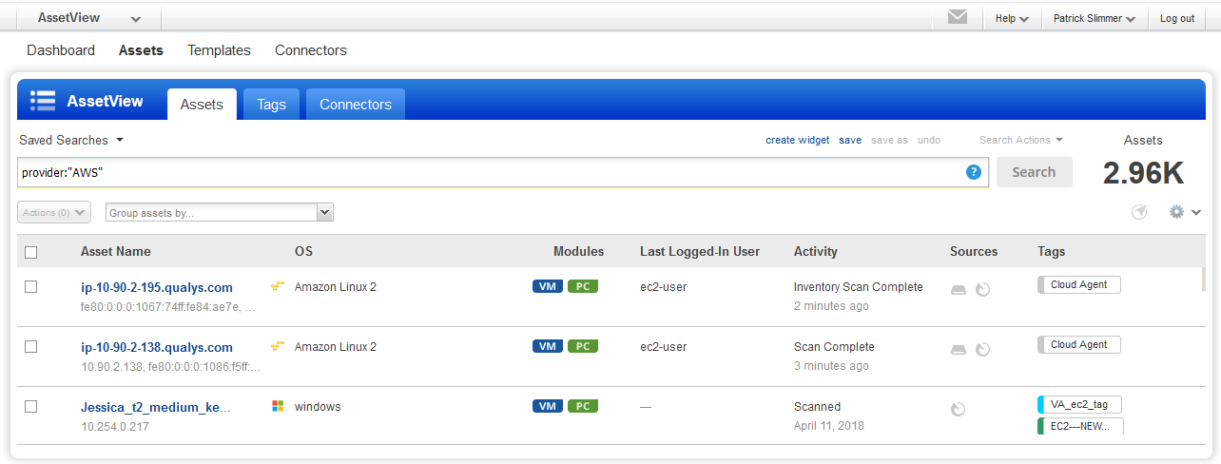Click Inventory Scan Complete activity text

click(x=859, y=286)
